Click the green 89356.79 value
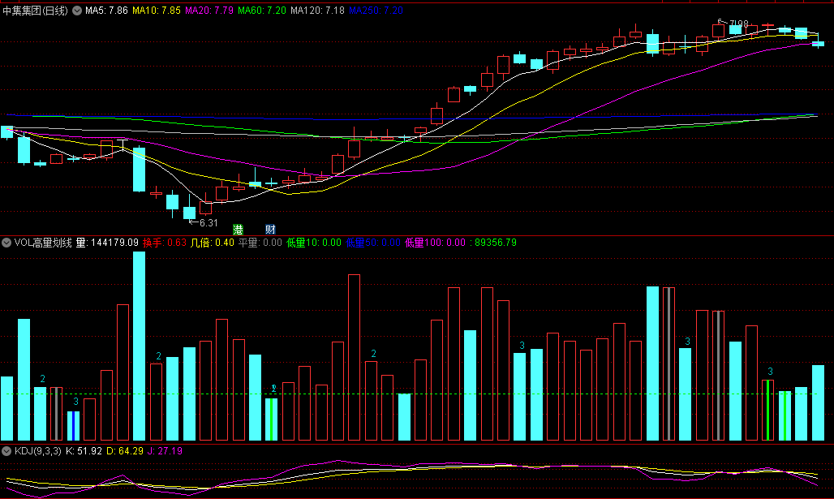This screenshot has height=499, width=834. (495, 243)
